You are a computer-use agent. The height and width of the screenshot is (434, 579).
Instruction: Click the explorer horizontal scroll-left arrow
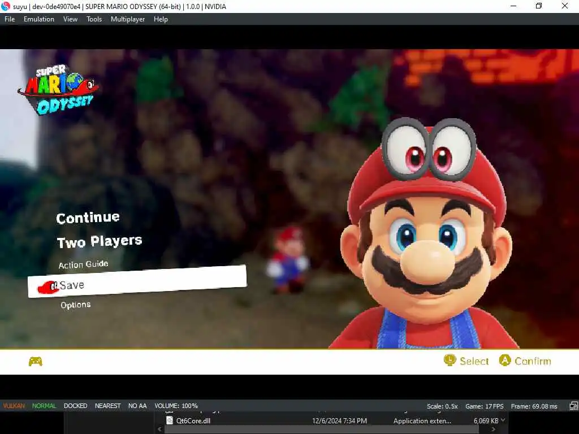click(x=159, y=429)
